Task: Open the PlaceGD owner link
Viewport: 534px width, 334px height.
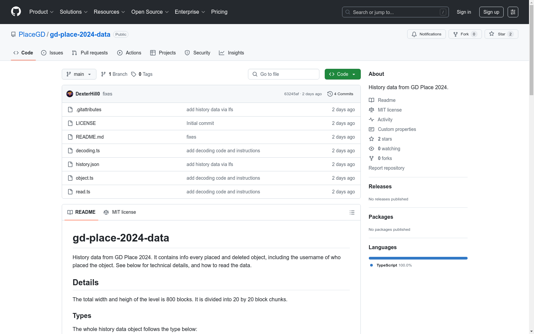Action: (32, 34)
